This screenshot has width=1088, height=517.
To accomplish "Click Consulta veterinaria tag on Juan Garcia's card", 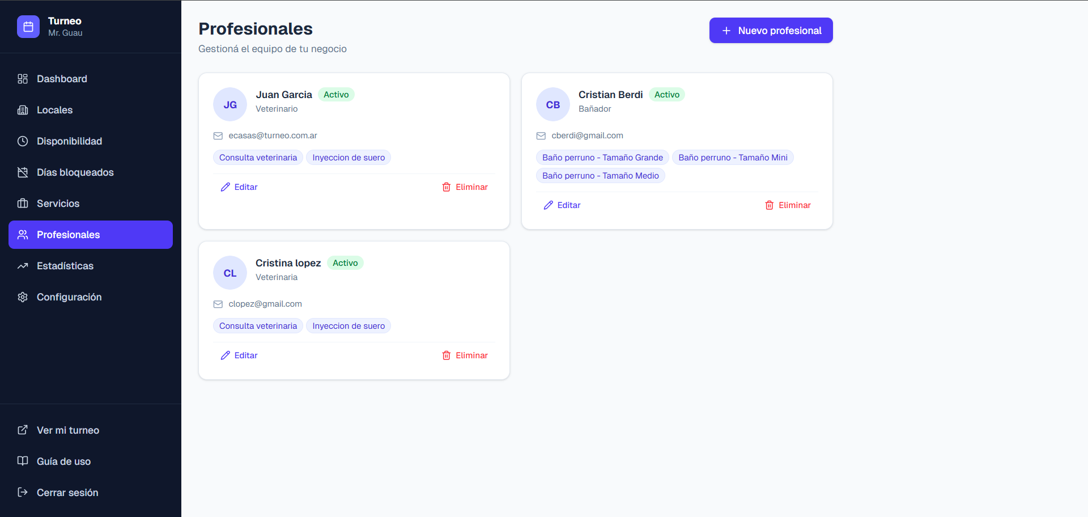I will pyautogui.click(x=258, y=158).
